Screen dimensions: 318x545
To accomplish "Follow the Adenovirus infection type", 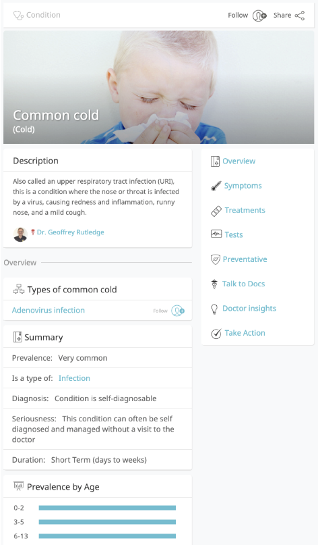I will (x=178, y=311).
